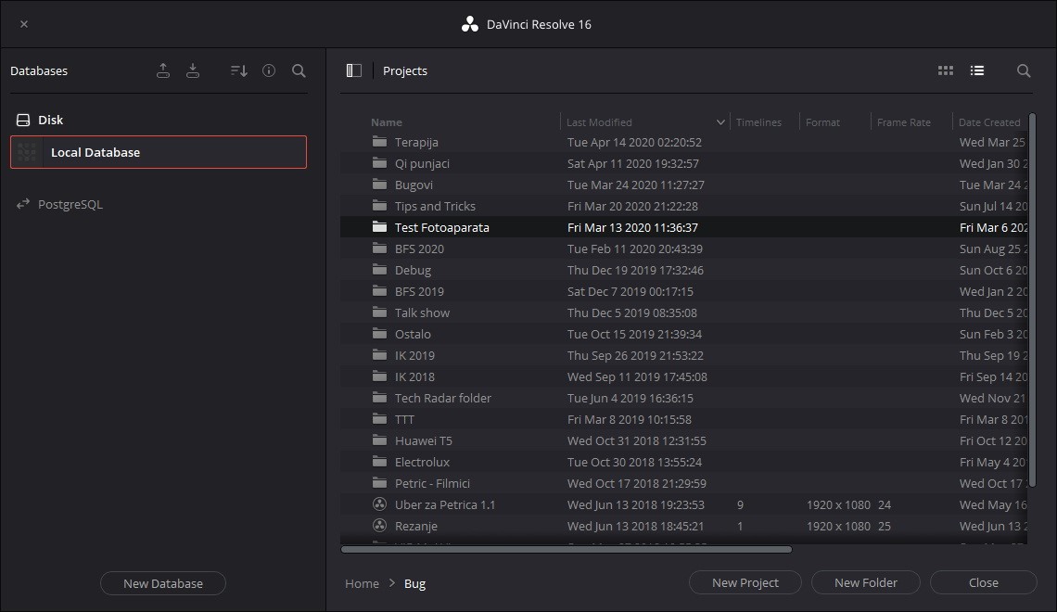Click the Test Fotoaparata folder icon
The width and height of the screenshot is (1057, 612).
point(379,227)
